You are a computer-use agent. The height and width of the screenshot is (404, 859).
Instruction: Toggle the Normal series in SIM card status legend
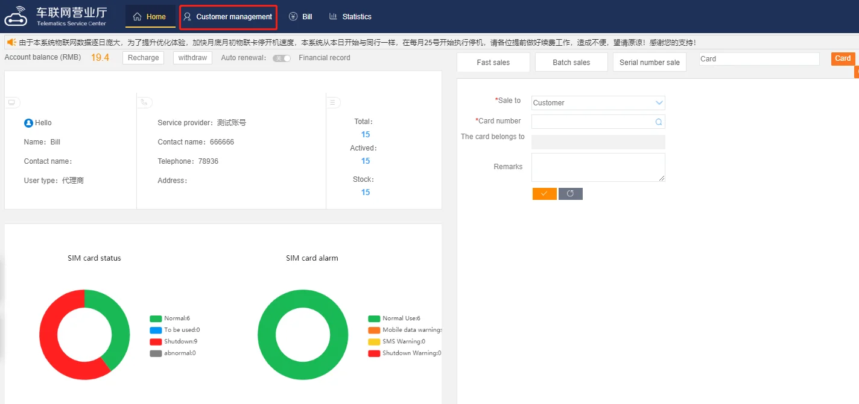pos(156,319)
